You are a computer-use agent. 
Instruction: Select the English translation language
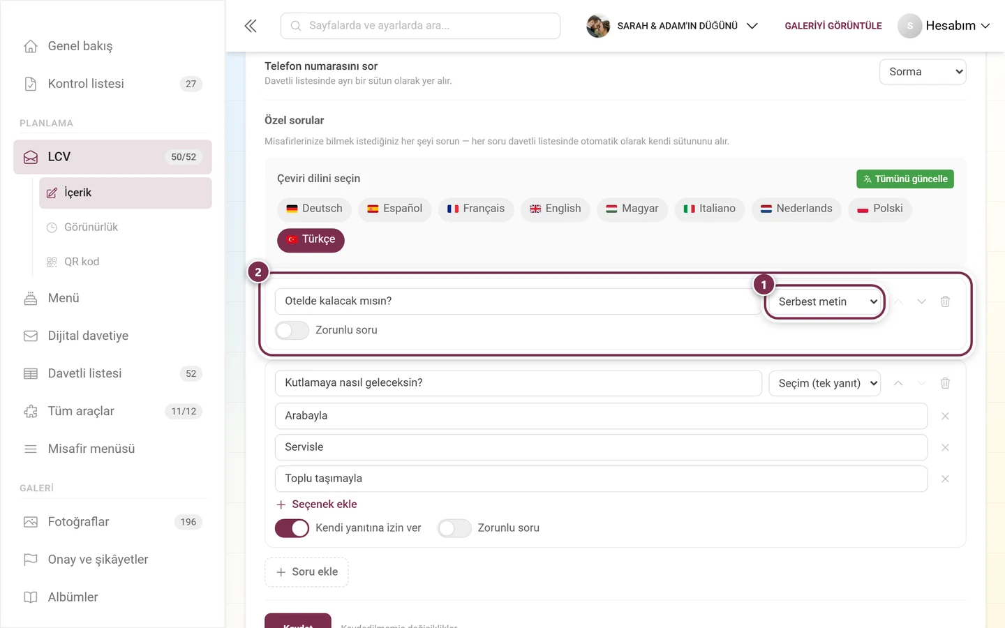click(x=556, y=209)
